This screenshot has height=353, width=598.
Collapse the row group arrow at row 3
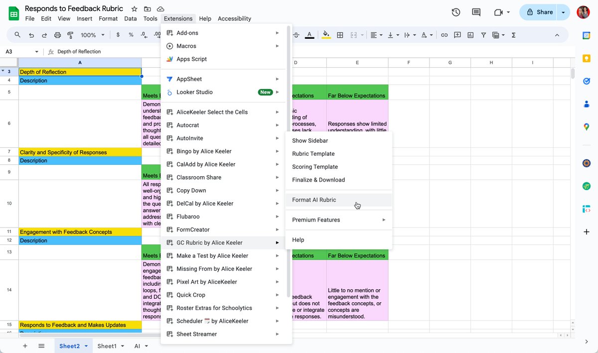click(3, 71)
